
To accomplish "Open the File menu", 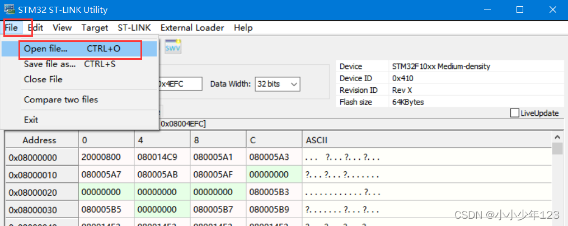I will pos(11,27).
